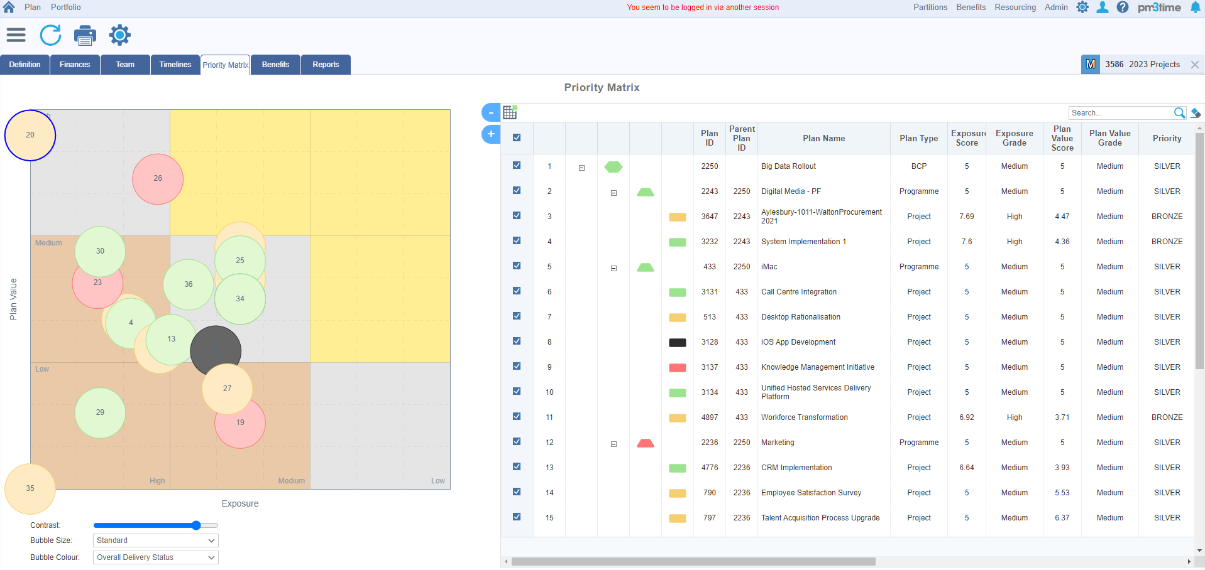Viewport: 1205px width, 570px height.
Task: Deselect the Marketing programme checkbox
Action: click(x=517, y=441)
